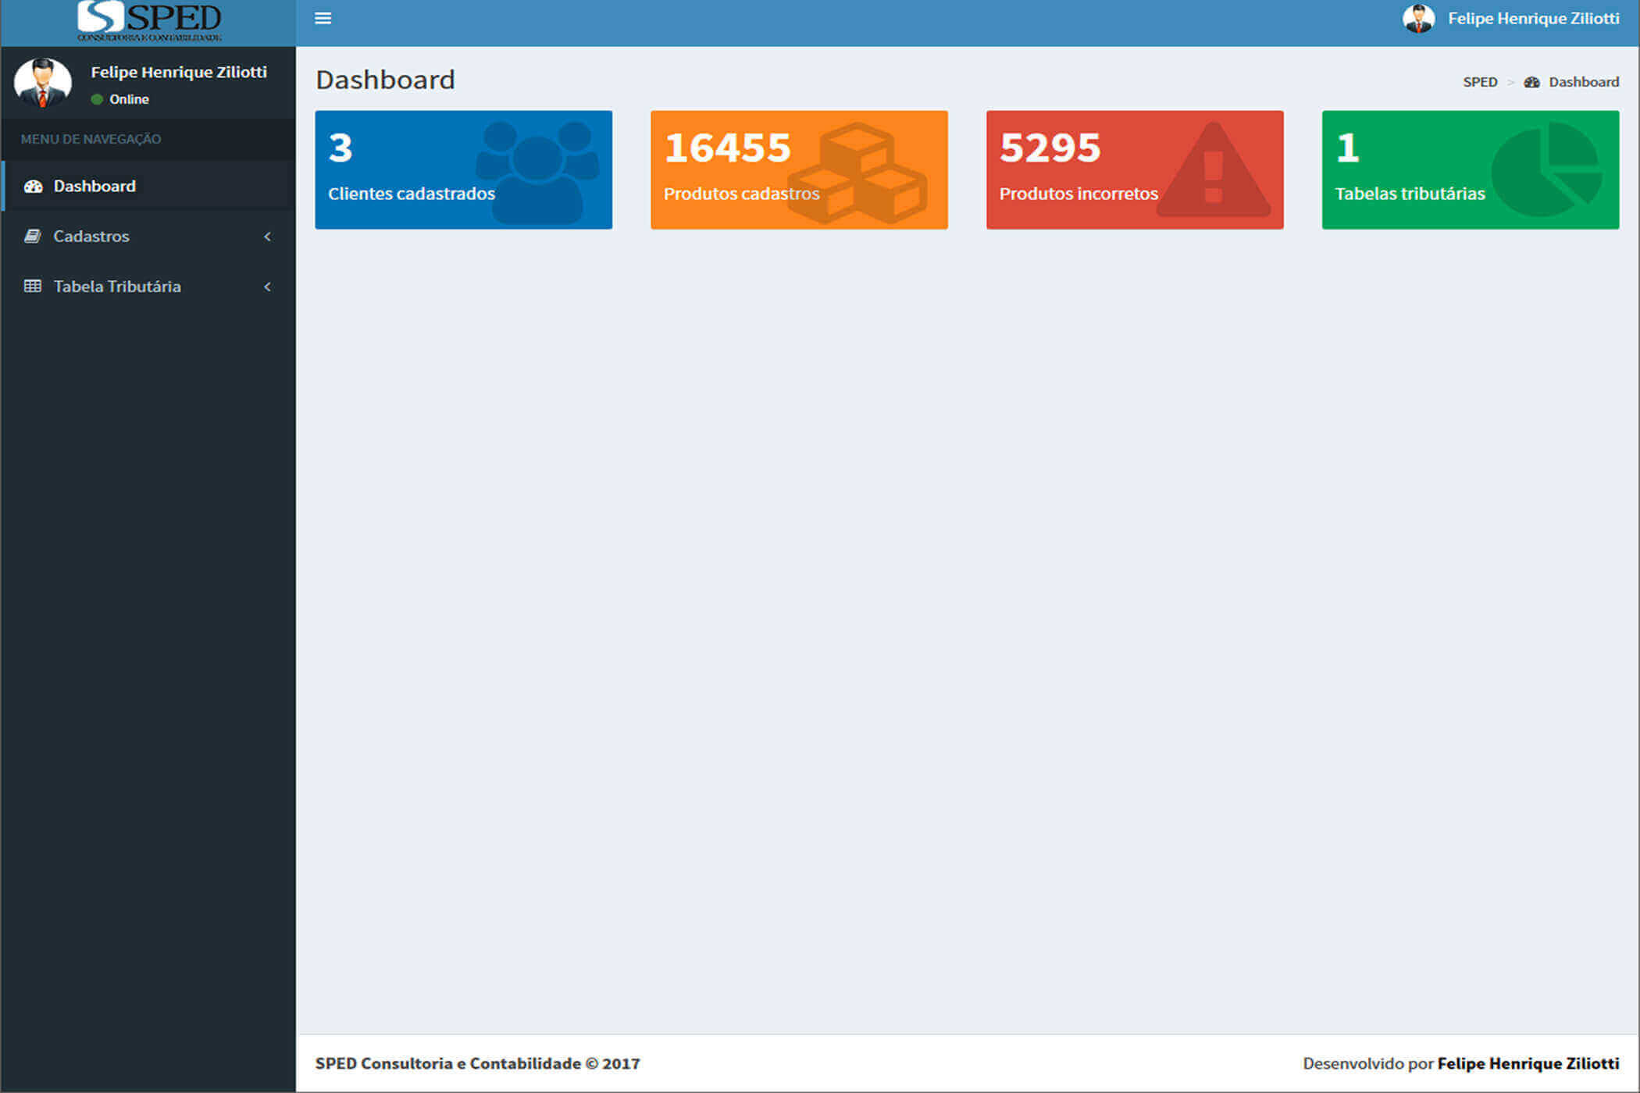Click the Dashboard gauge icon in sidebar
Viewport: 1640px width, 1093px height.
click(x=33, y=187)
